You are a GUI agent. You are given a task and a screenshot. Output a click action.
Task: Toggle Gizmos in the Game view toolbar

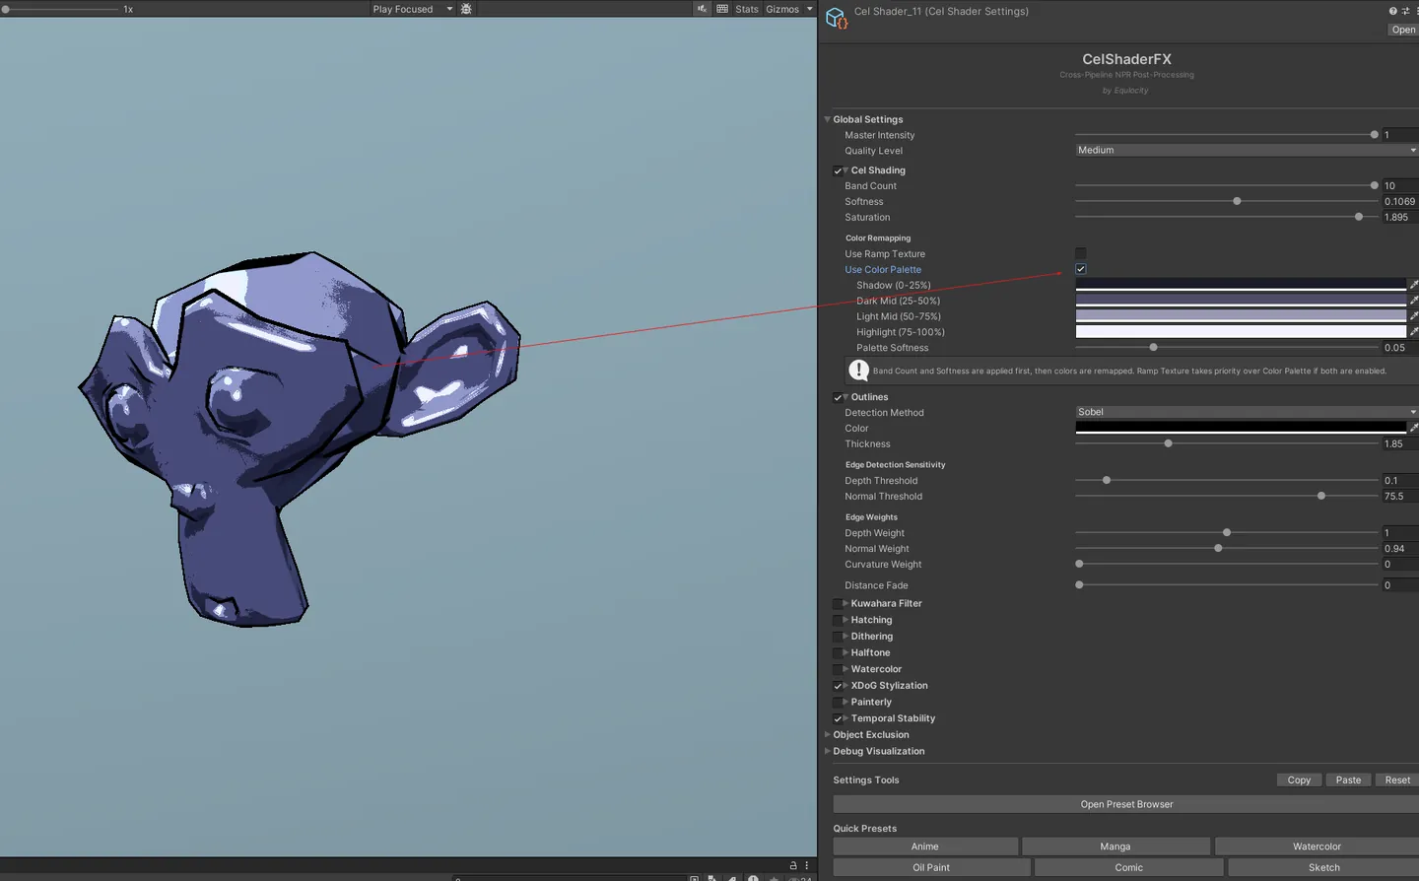click(x=782, y=9)
